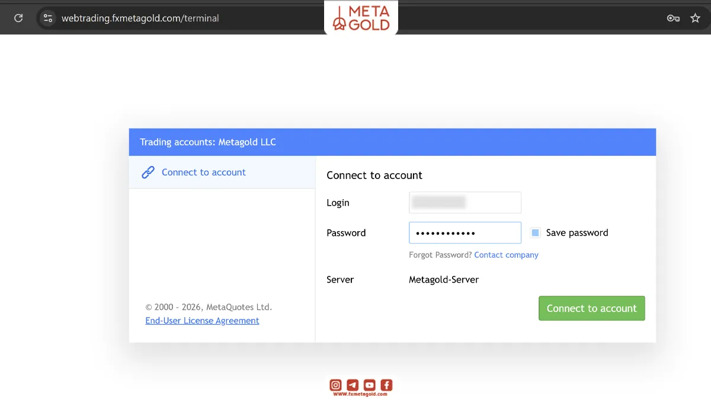This screenshot has width=711, height=400.
Task: Bookmark this page with star icon
Action: [x=696, y=18]
